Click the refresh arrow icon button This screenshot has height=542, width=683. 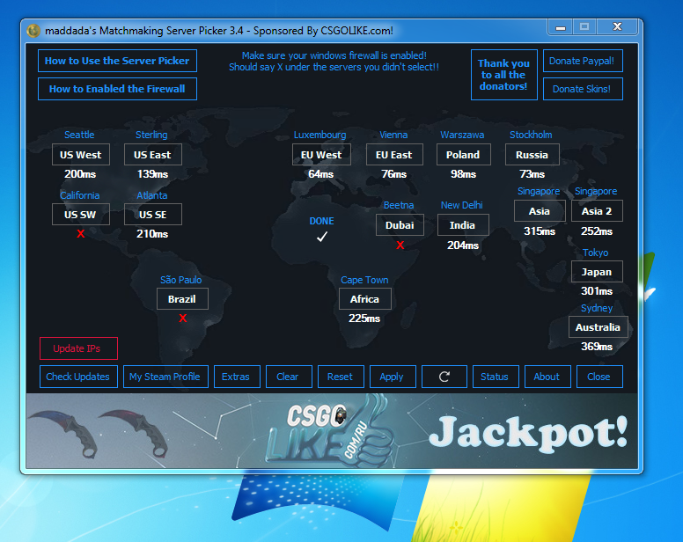tap(444, 377)
